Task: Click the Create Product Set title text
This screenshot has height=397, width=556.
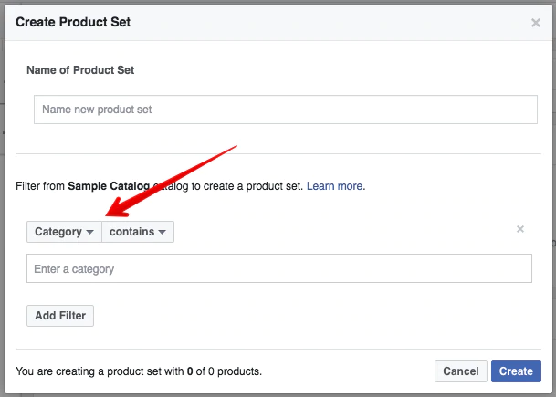Action: [73, 22]
